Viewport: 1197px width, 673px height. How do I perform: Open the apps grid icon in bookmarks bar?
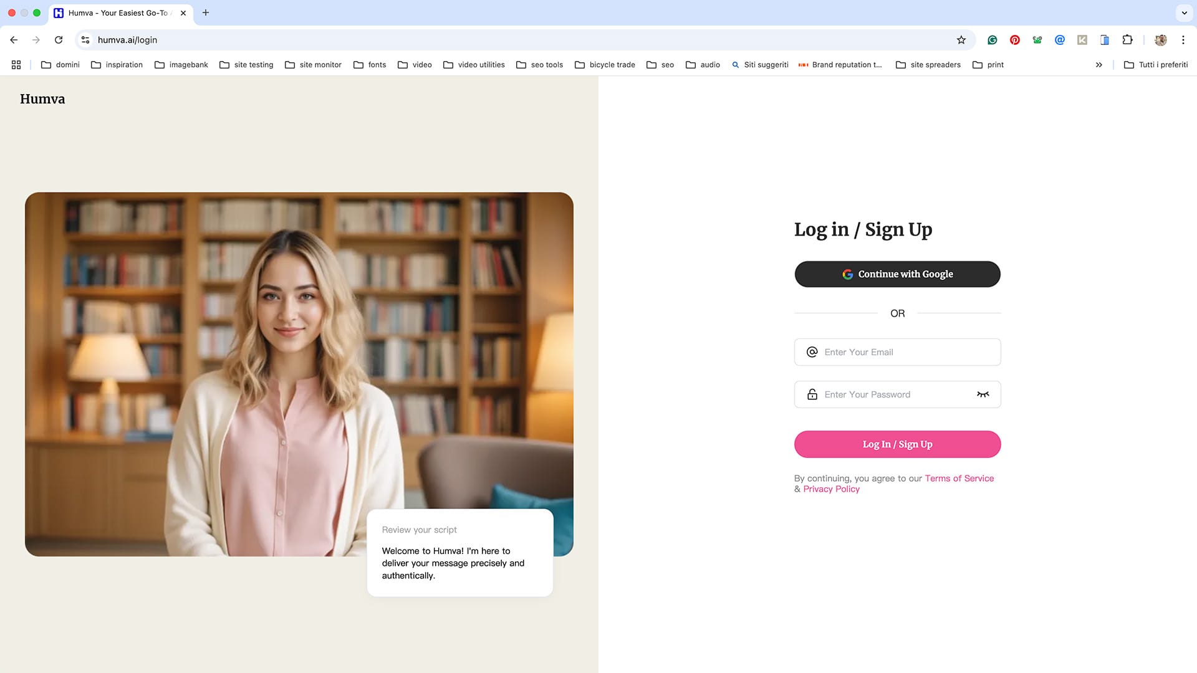point(16,65)
